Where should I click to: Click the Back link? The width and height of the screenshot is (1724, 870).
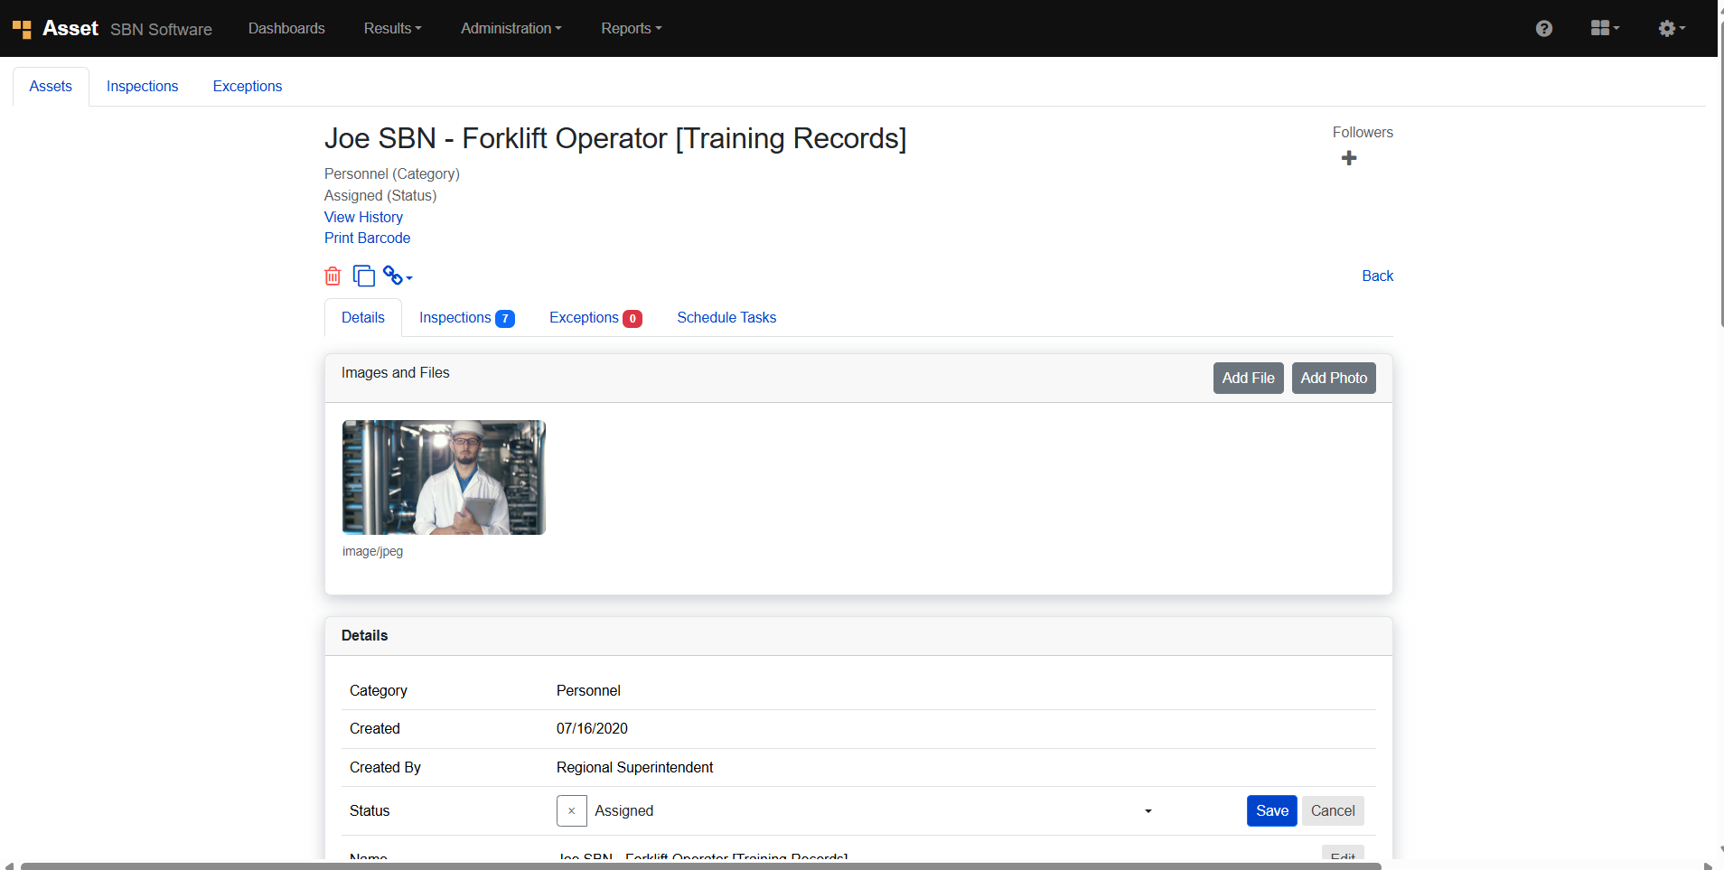point(1377,276)
